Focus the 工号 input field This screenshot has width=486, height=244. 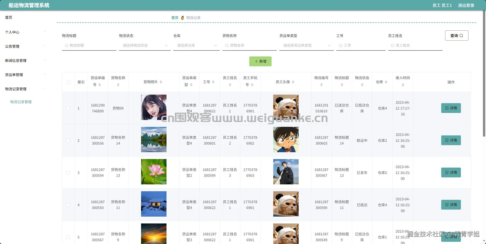(x=361, y=46)
